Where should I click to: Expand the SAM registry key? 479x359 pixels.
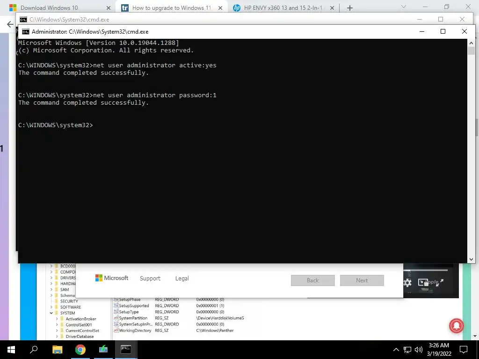[51, 289]
